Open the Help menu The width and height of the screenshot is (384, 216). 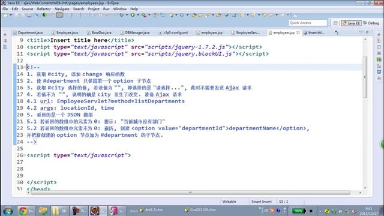134,9
